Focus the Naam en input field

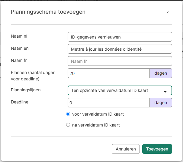(x=120, y=49)
